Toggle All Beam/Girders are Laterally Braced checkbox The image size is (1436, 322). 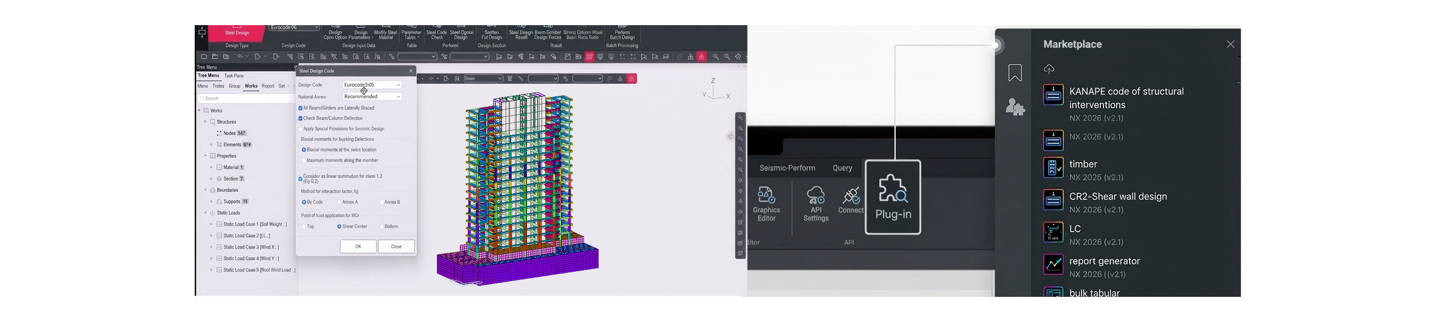[x=301, y=108]
